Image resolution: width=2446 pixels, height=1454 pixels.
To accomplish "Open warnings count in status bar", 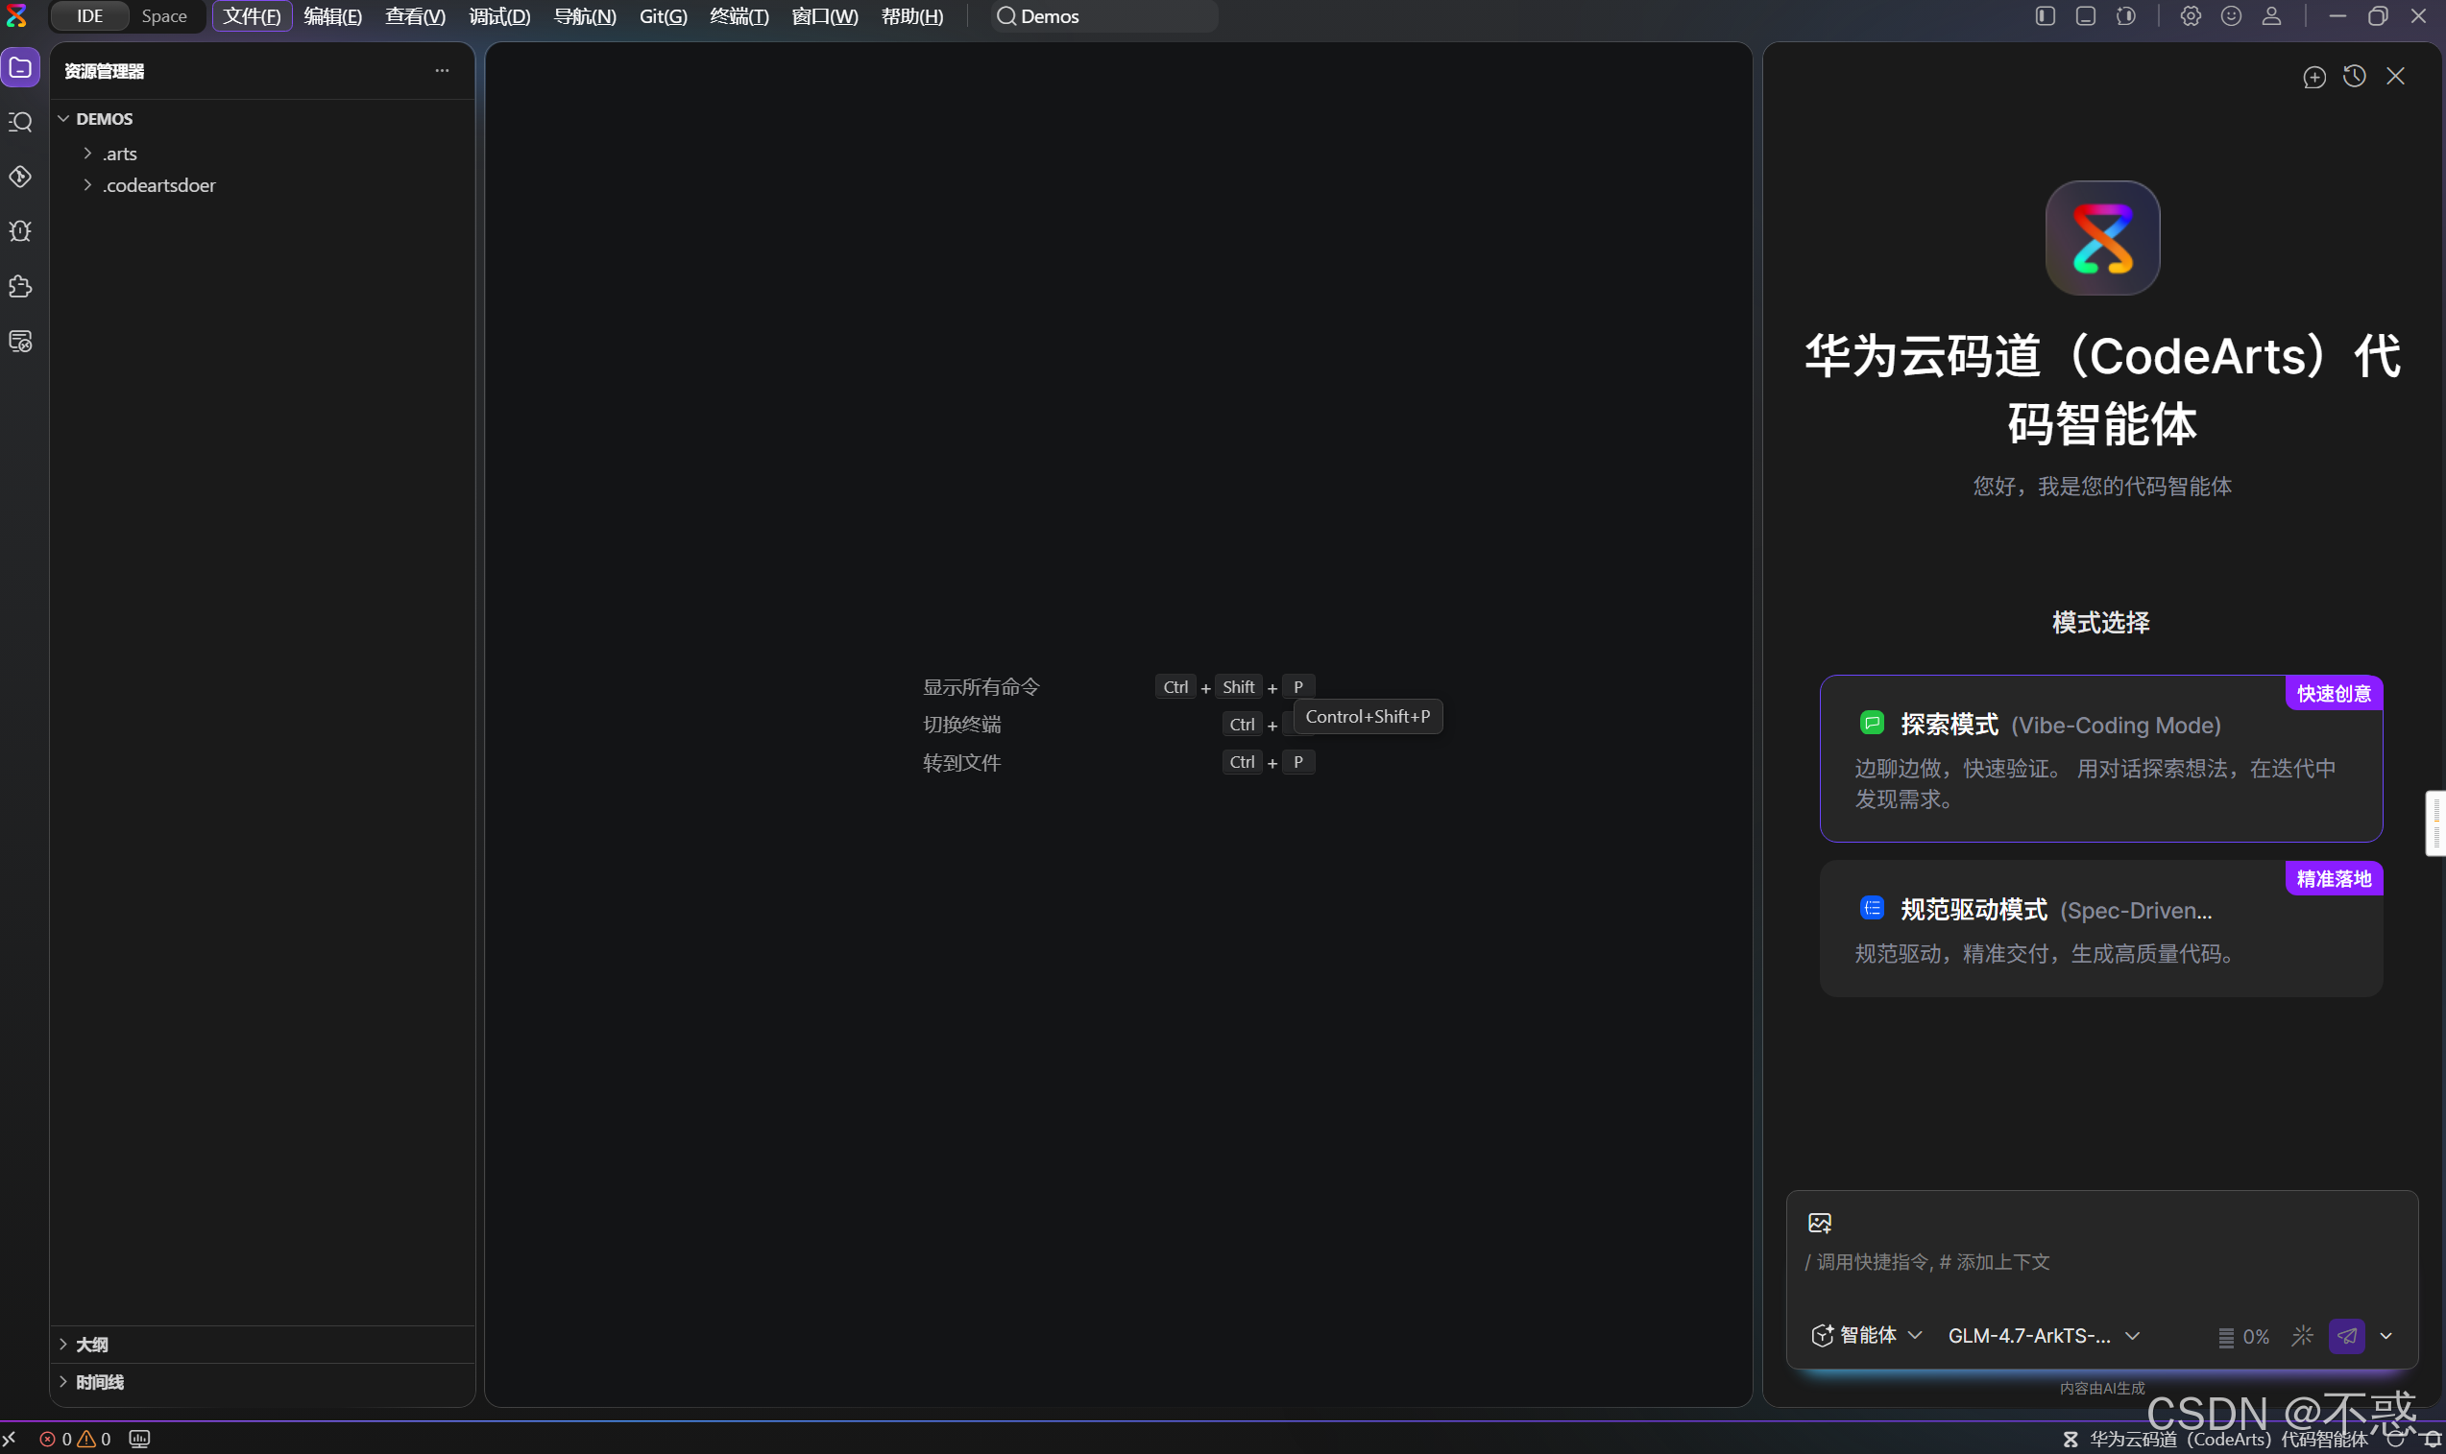I will tap(94, 1439).
